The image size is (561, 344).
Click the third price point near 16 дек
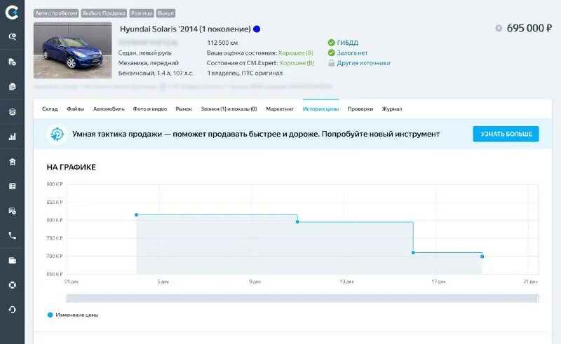click(x=413, y=253)
